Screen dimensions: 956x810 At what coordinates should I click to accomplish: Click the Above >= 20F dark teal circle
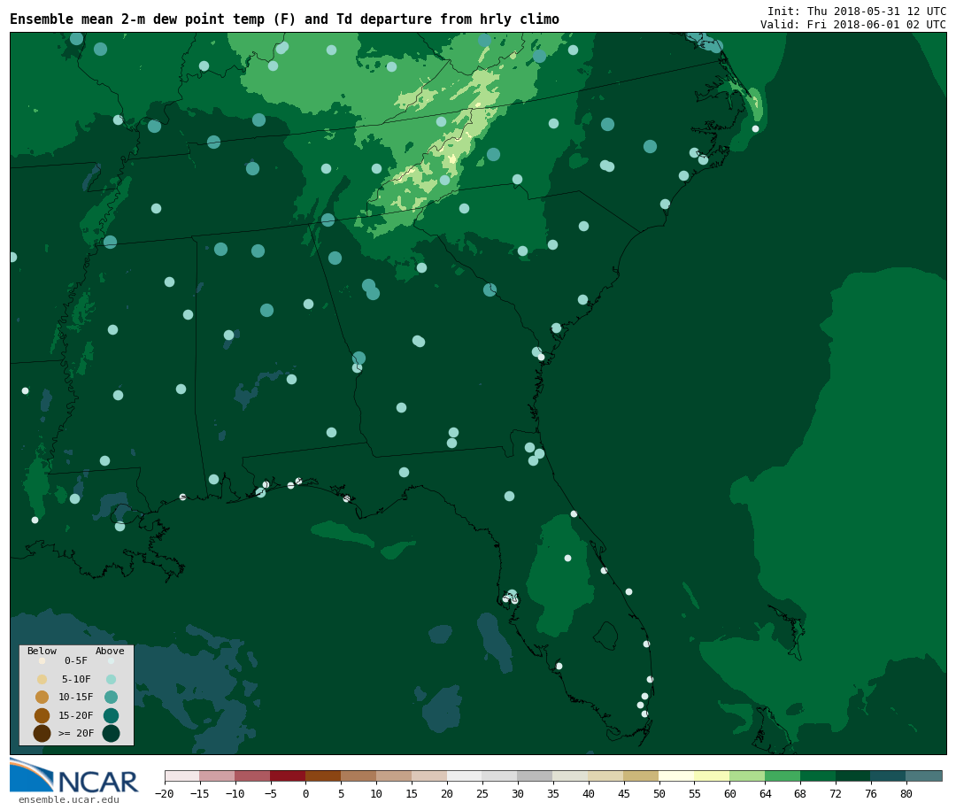111,733
